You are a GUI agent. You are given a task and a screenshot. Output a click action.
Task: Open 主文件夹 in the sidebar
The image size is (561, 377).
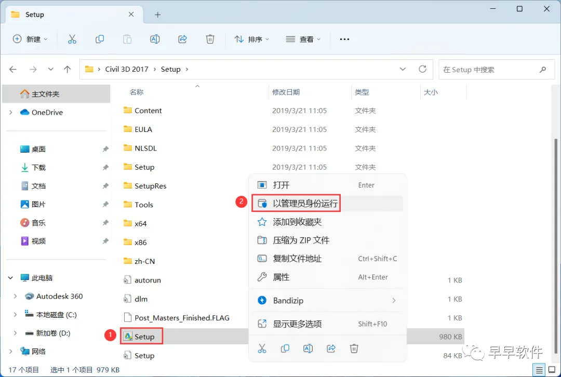pos(56,93)
